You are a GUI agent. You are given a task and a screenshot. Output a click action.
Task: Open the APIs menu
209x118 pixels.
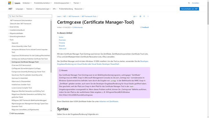[55, 9]
